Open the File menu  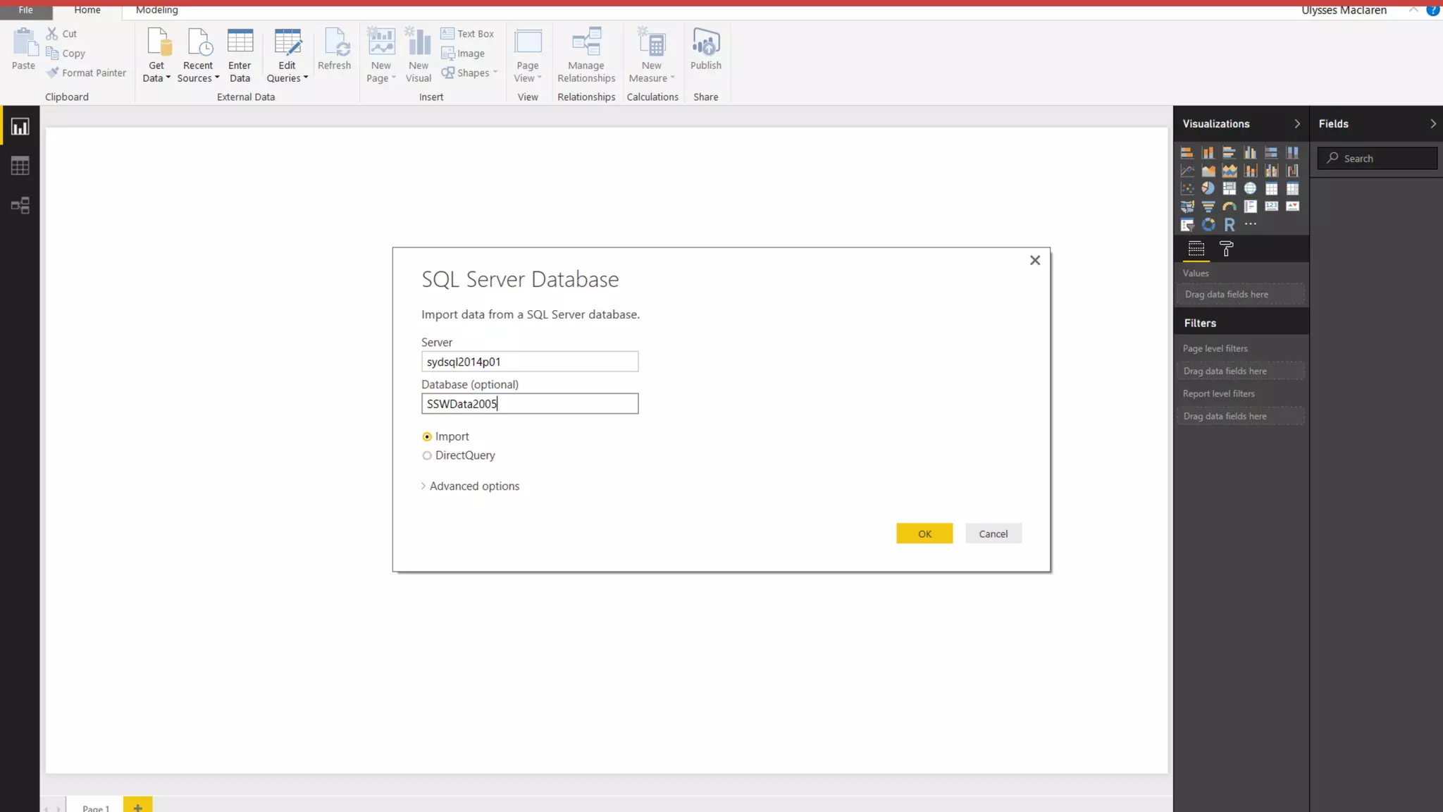point(25,10)
